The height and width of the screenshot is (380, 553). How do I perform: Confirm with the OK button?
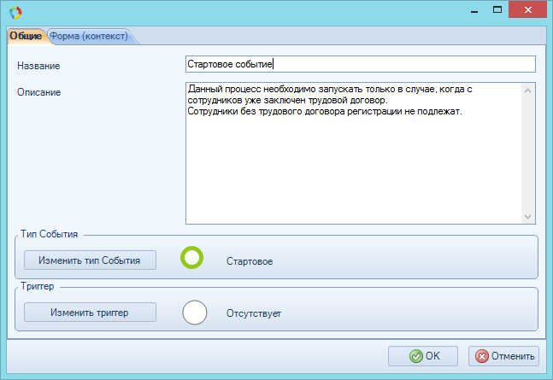pyautogui.click(x=423, y=356)
